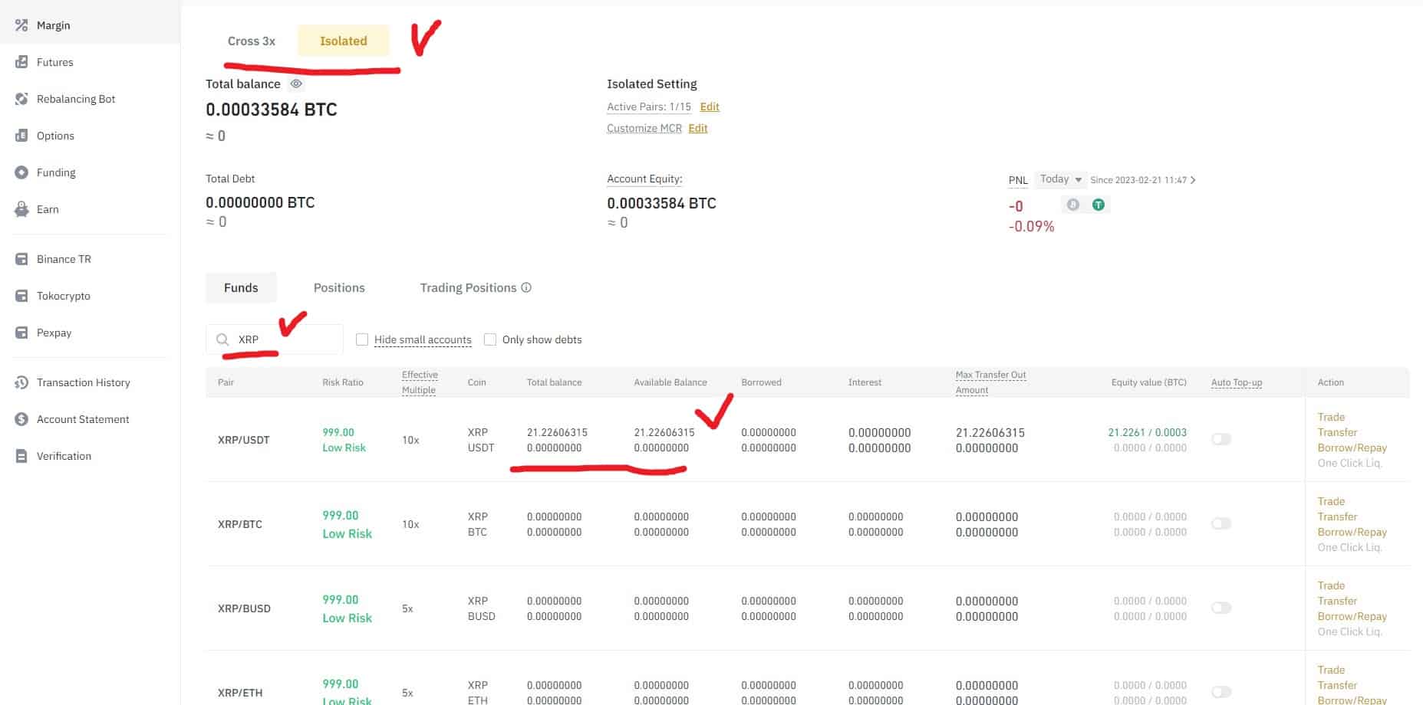The width and height of the screenshot is (1423, 705).
Task: Check the Hide small accounts box
Action: (362, 339)
